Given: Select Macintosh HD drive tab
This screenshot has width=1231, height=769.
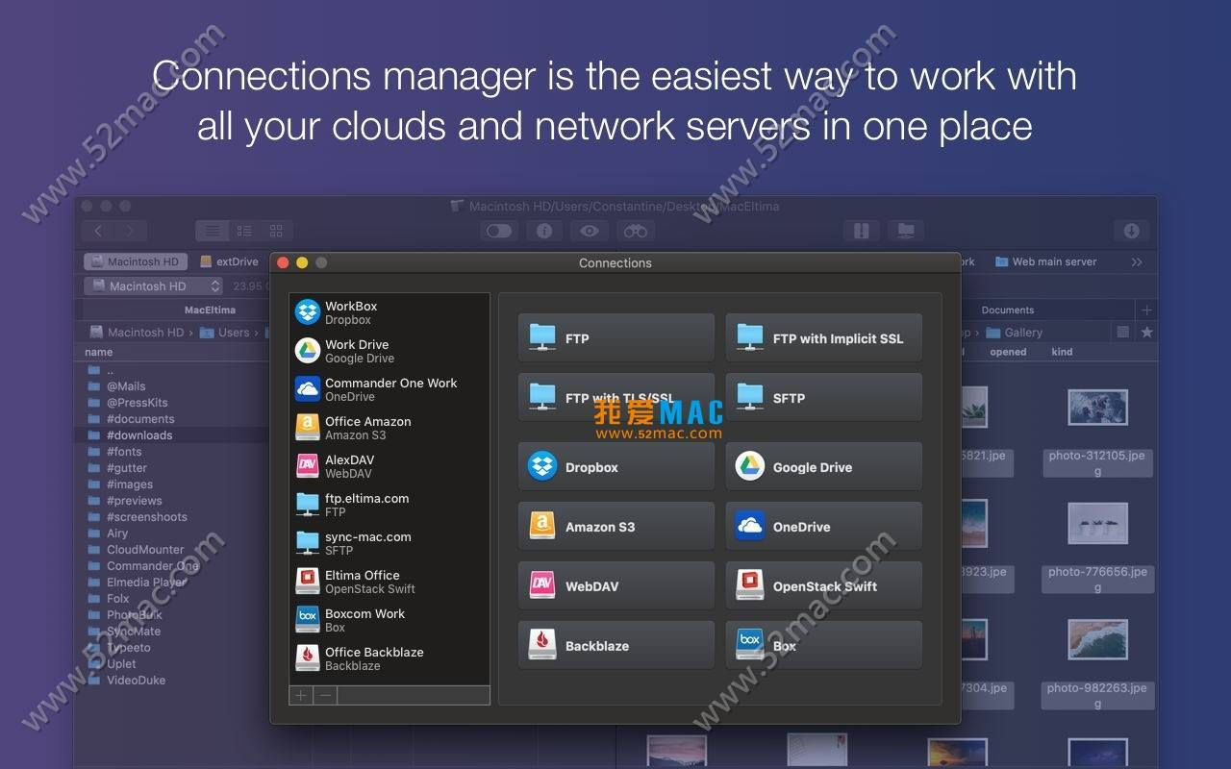Looking at the screenshot, I should [x=136, y=261].
